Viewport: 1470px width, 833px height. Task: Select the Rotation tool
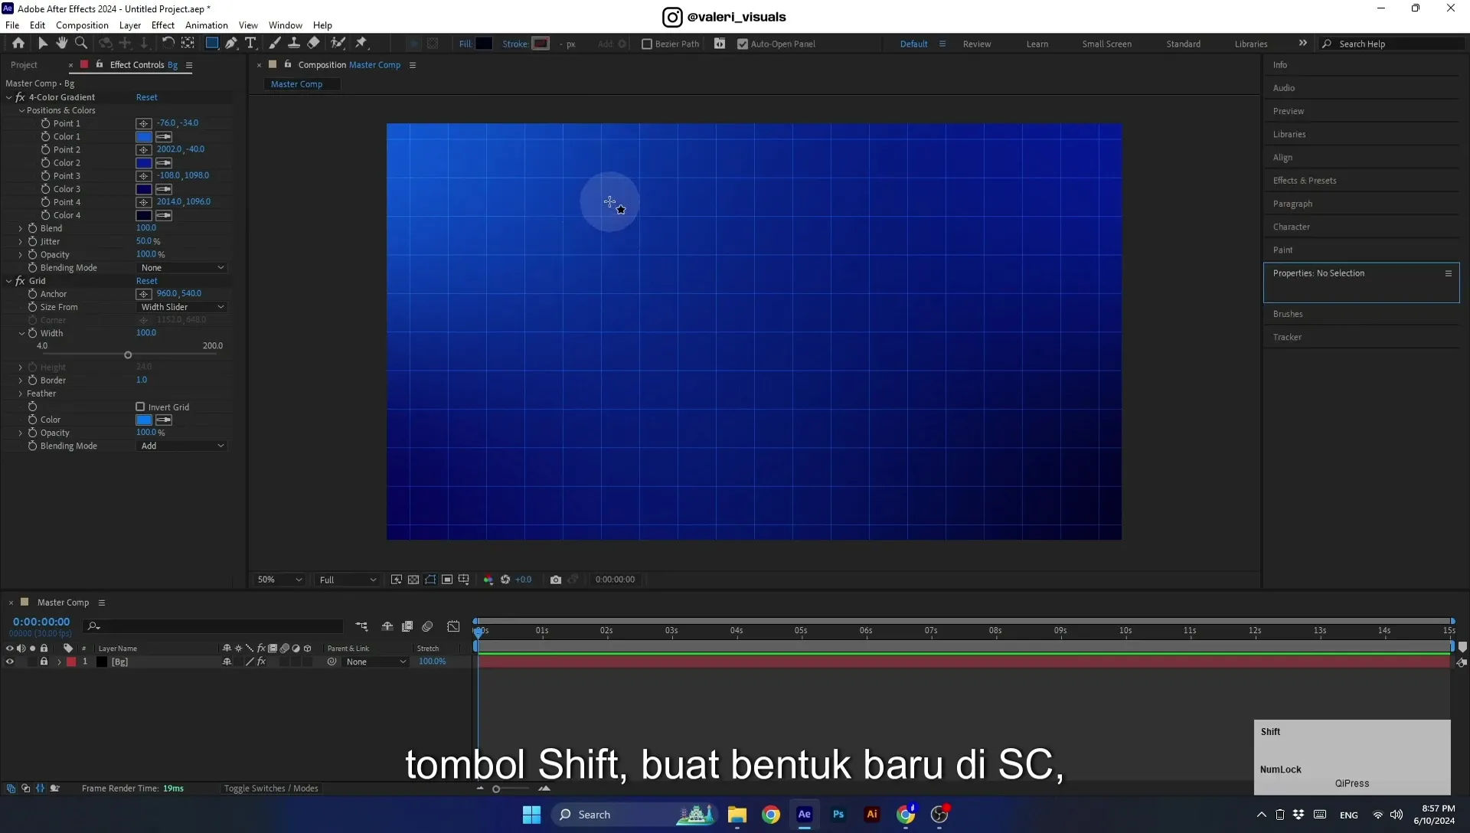168,44
